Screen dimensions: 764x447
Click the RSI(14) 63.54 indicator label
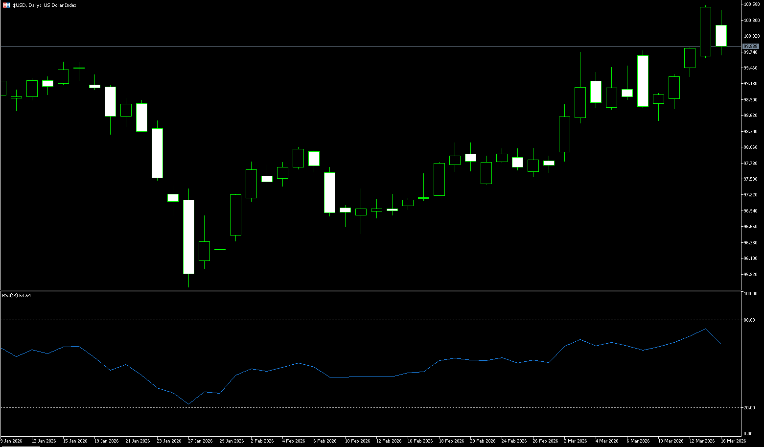tap(17, 296)
